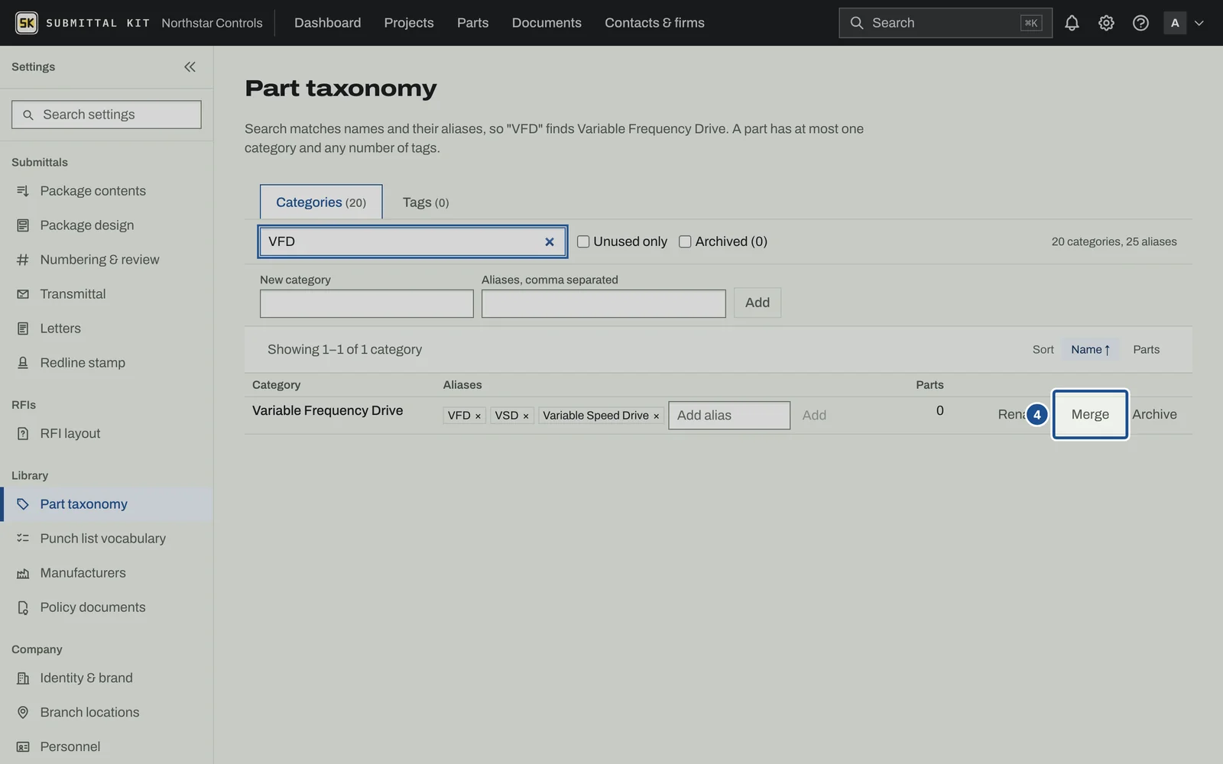Image resolution: width=1223 pixels, height=764 pixels.
Task: Select Part taxonomy in sidebar
Action: (106, 504)
